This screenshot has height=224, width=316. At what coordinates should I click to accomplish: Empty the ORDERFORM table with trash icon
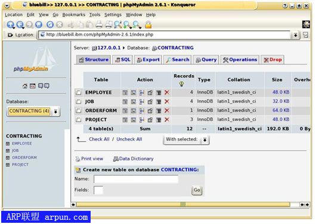tap(159, 111)
